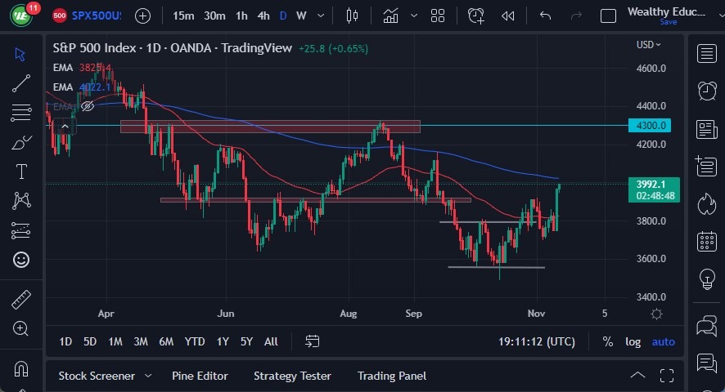Toggle visibility of the third EMA indicator
This screenshot has height=392, width=725.
88,106
